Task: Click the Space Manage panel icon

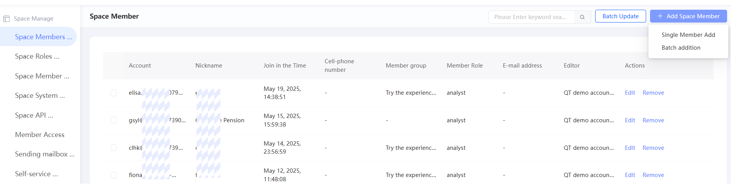Action: click(6, 19)
